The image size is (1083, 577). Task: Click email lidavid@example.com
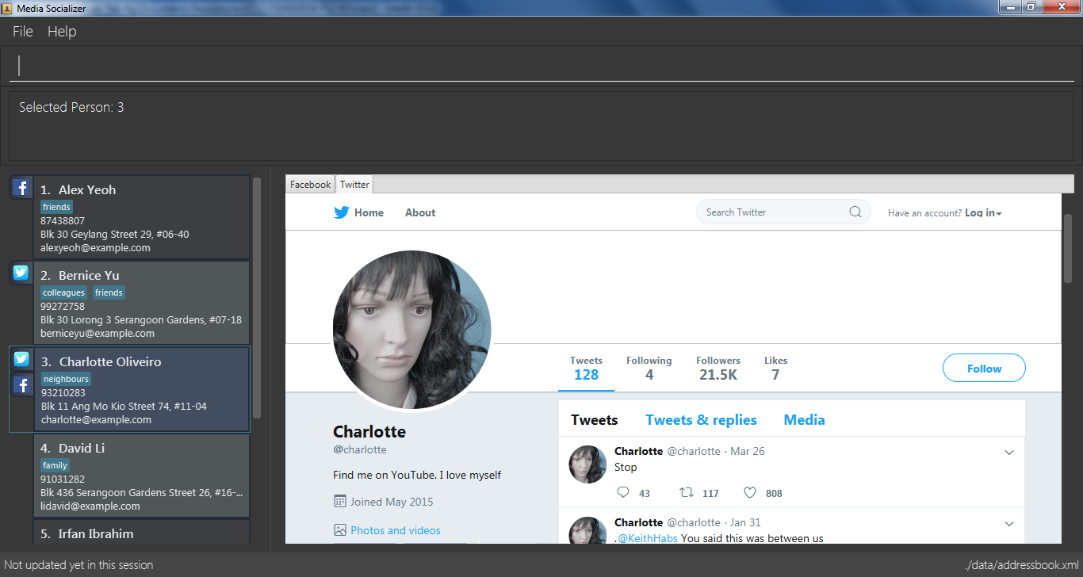[90, 506]
